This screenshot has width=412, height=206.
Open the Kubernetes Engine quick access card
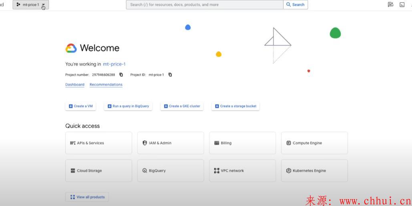(x=315, y=170)
